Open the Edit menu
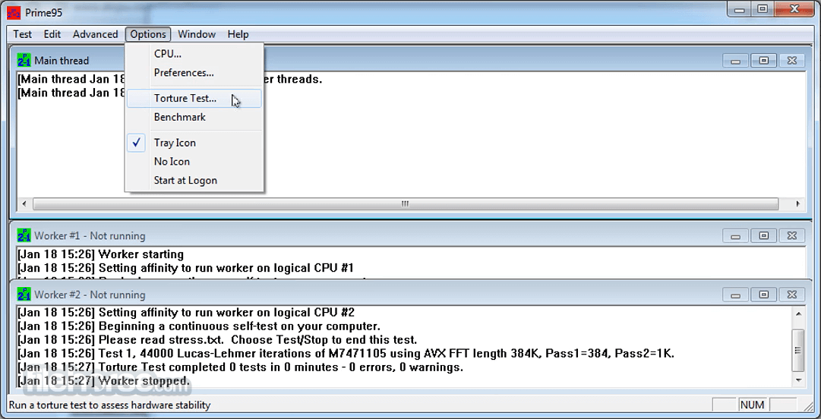Viewport: 821px width, 419px height. pyautogui.click(x=52, y=34)
